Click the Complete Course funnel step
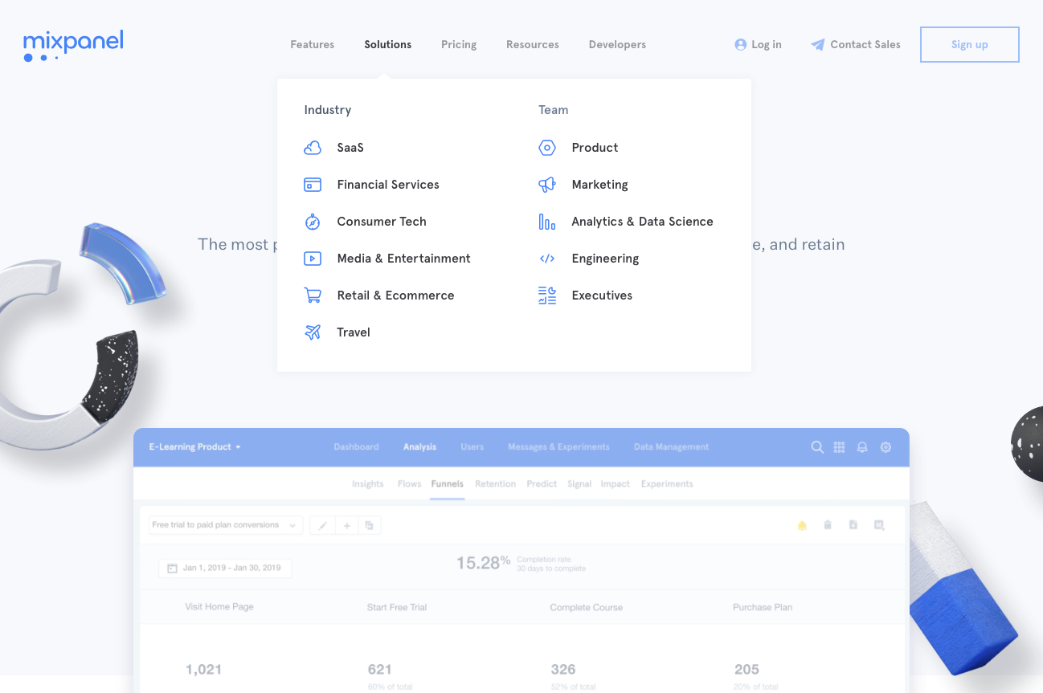The image size is (1043, 693). click(587, 608)
